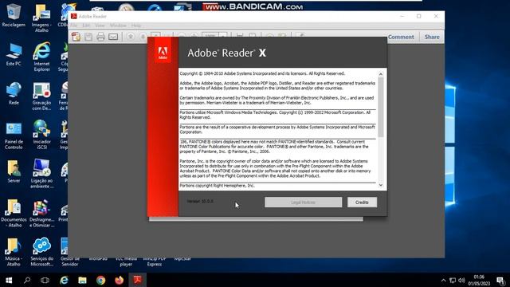Select the Server desktop icon
This screenshot has height=287, width=510.
click(x=14, y=171)
